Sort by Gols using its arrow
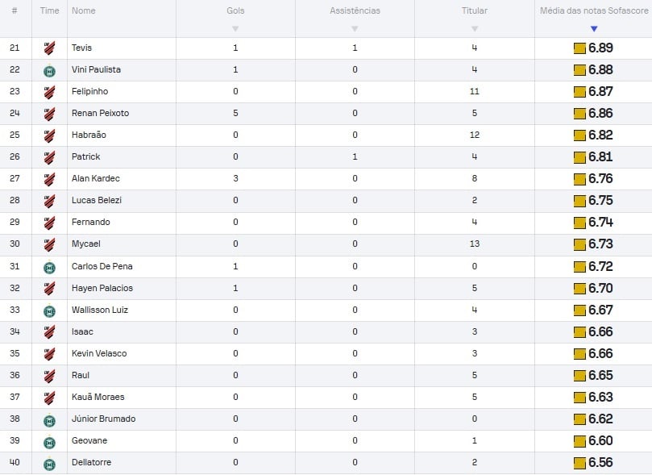Screen dimensions: 652x475 click(235, 29)
